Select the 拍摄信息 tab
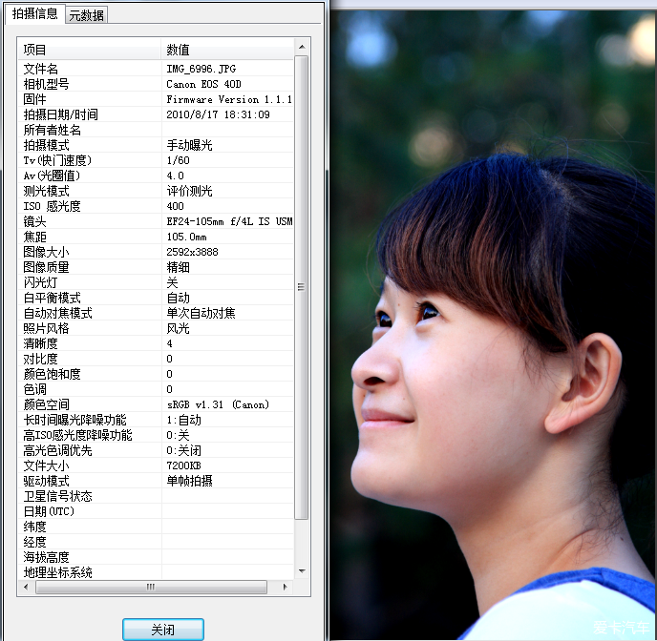Screen dimensions: 657x641 34,13
